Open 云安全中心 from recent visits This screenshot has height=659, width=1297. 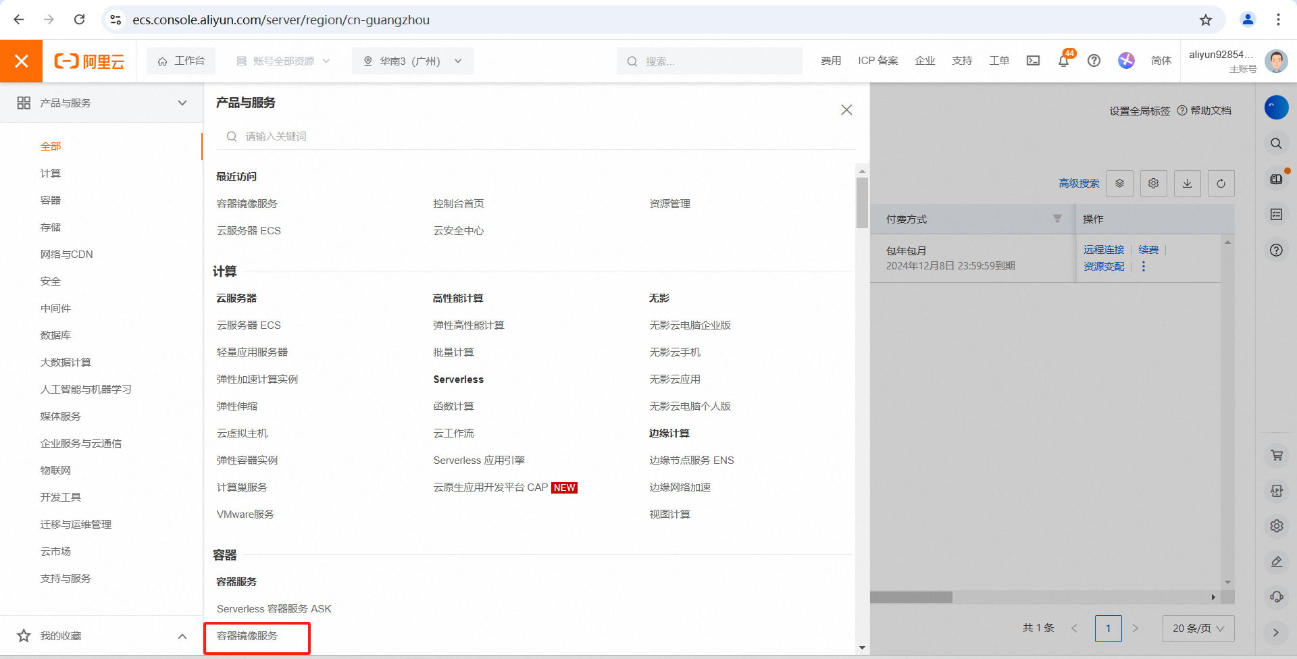(x=459, y=230)
